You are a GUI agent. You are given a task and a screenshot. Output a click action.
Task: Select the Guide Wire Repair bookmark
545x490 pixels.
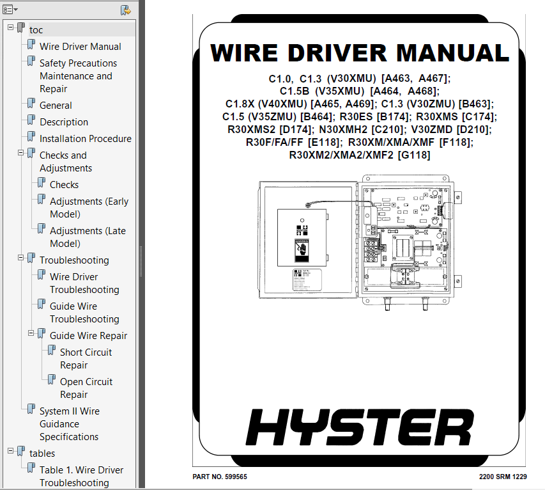(x=89, y=336)
